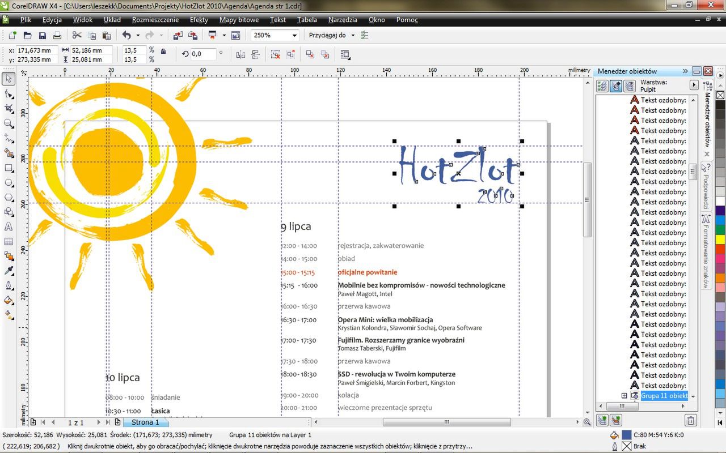Viewport: 726px width, 453px height.
Task: Open the undo history dropdown arrow
Action: tap(138, 35)
